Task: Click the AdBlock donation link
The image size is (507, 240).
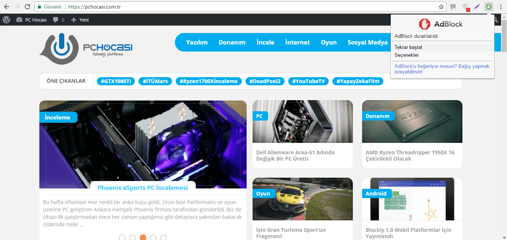Action: [x=442, y=69]
